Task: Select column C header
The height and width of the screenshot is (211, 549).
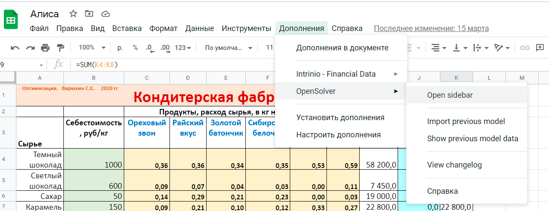Action: (147, 78)
